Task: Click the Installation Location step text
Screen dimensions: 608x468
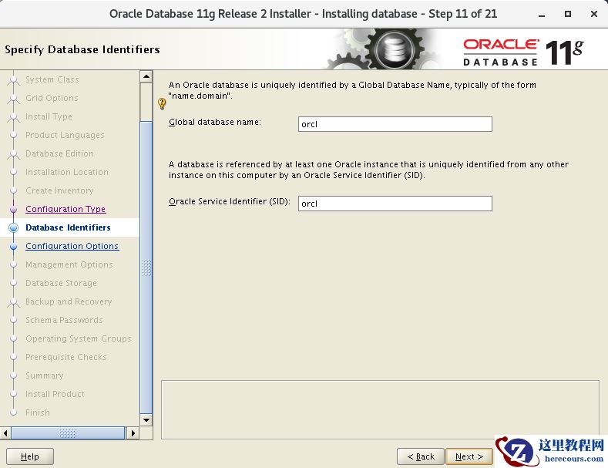Action: (x=67, y=172)
